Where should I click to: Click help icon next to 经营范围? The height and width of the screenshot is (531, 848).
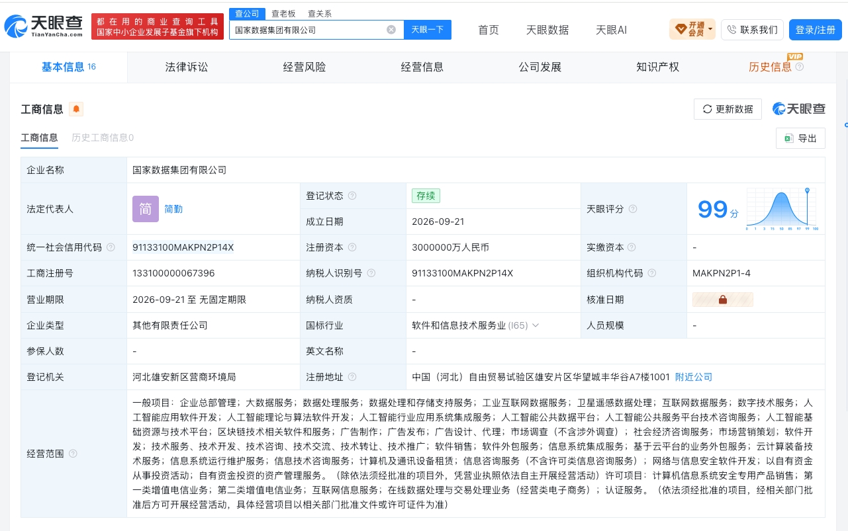[73, 454]
